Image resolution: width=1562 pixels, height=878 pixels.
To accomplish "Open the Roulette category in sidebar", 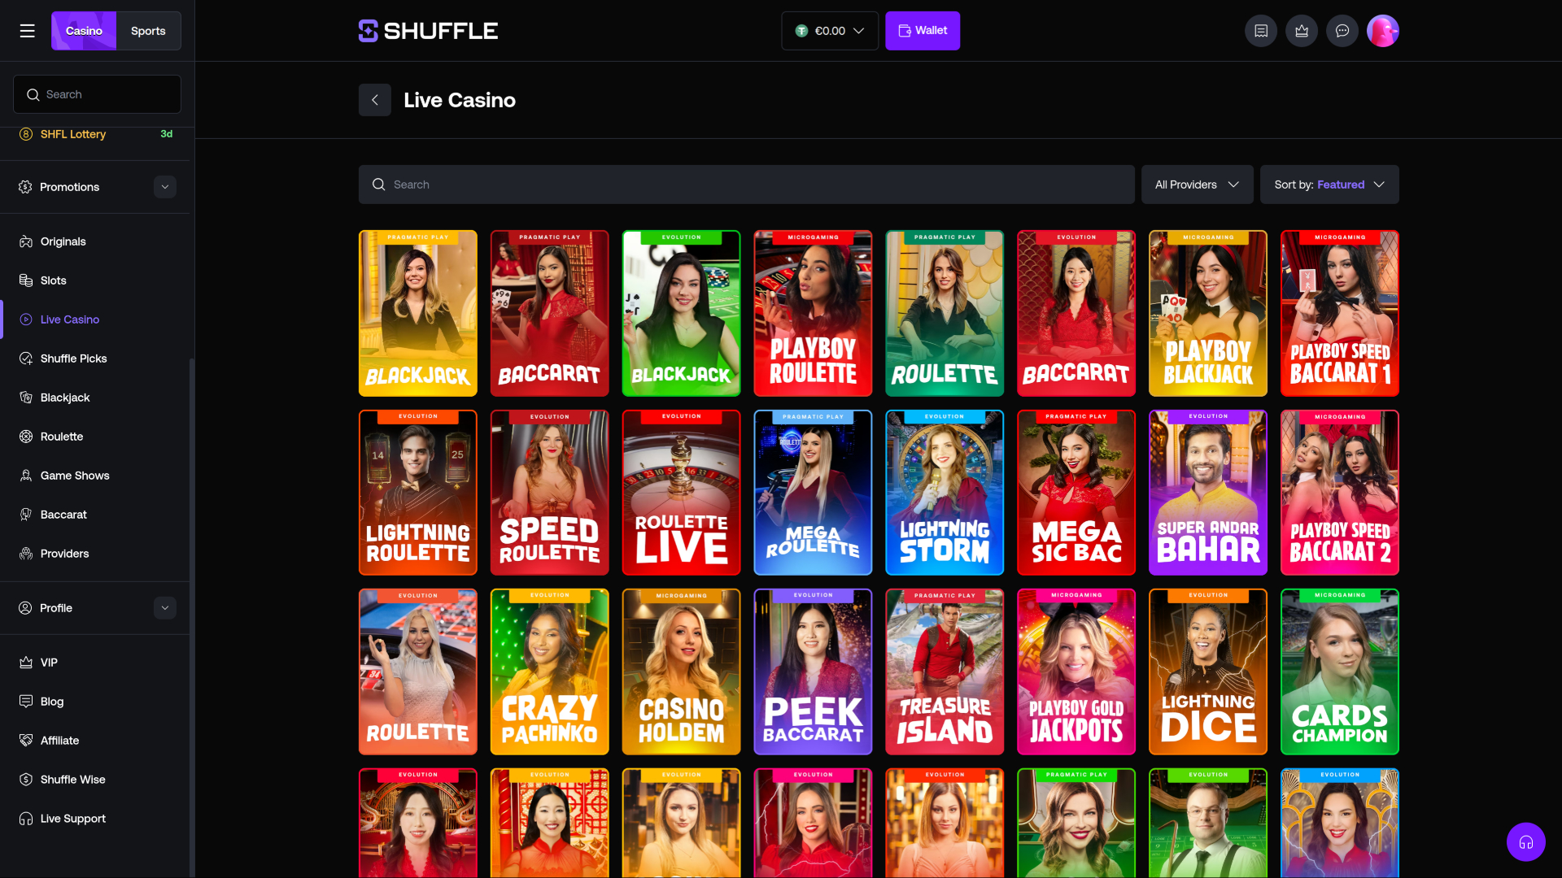I will 61,436.
